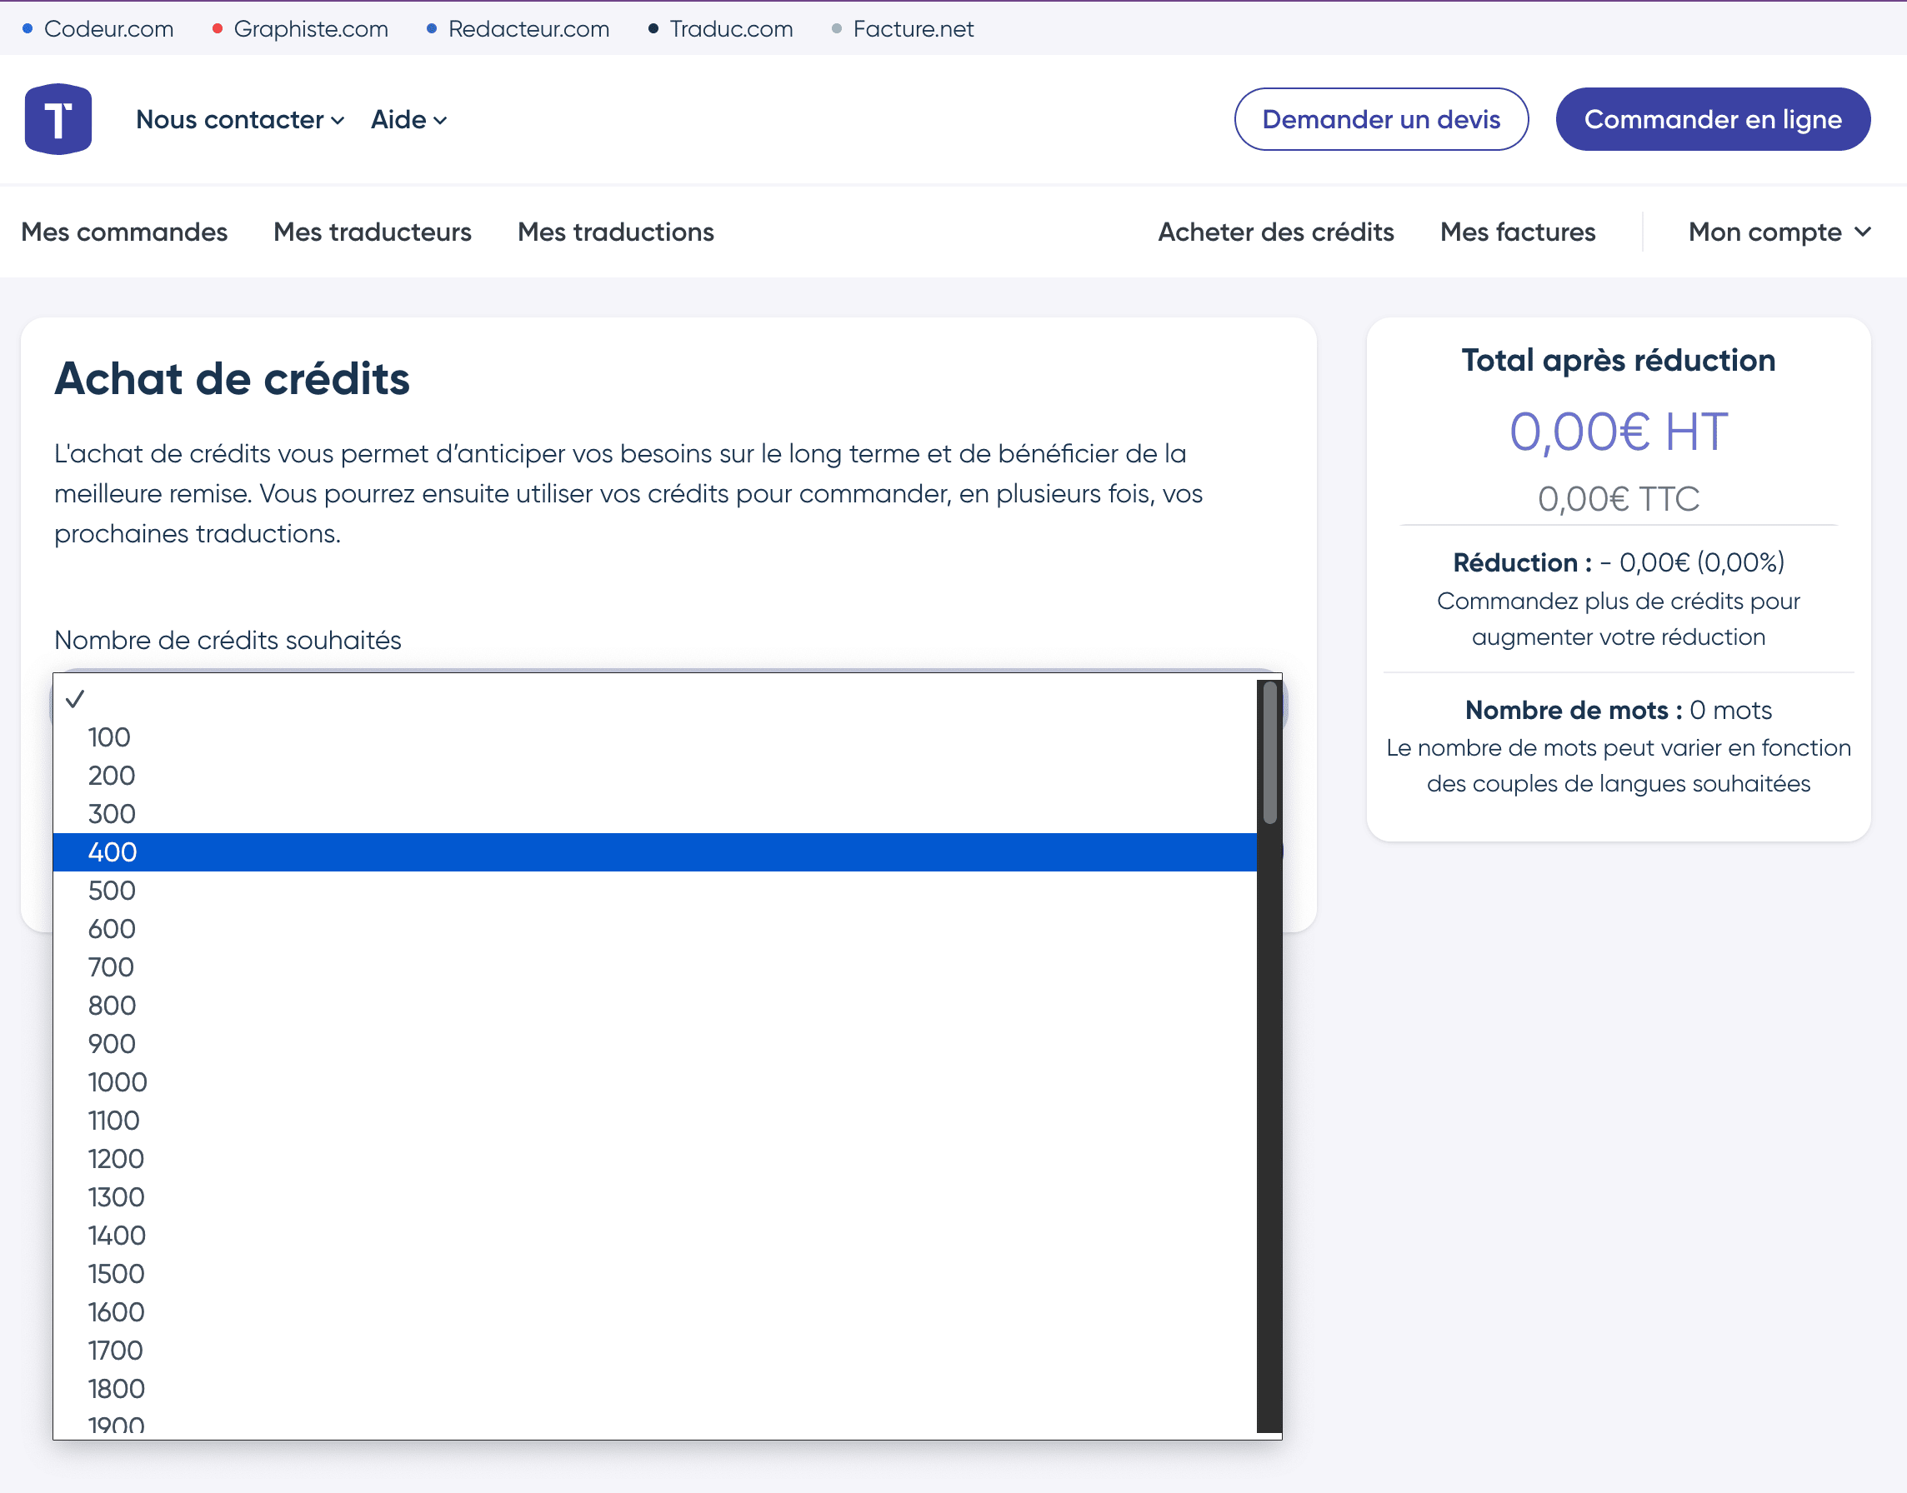Expand the Aide dropdown menu
The image size is (1907, 1493).
click(x=408, y=120)
